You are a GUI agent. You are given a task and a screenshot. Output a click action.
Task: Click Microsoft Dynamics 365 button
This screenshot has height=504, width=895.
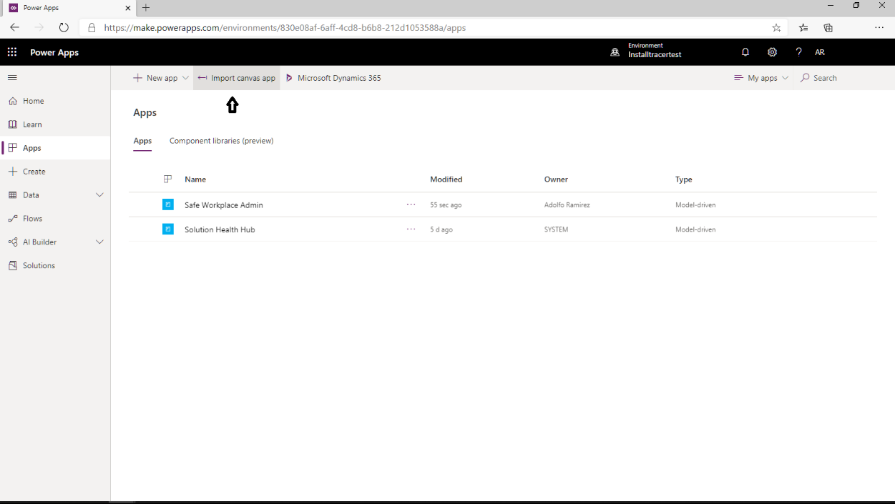point(333,78)
